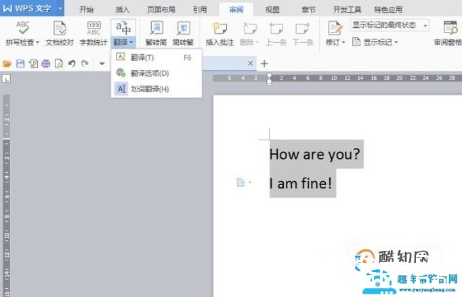This screenshot has height=297, width=462.
Task: Open the 显示标记的最终状态 combo box
Action: pos(390,25)
